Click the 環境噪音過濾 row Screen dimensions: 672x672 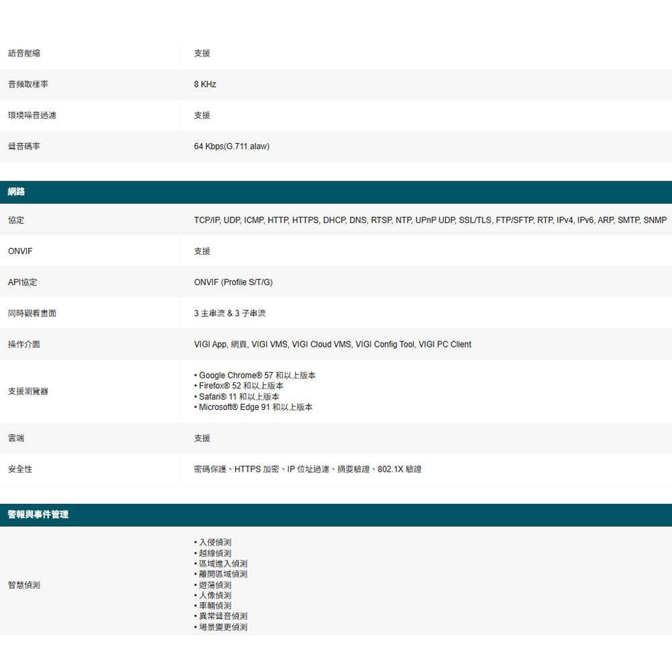pyautogui.click(x=32, y=115)
